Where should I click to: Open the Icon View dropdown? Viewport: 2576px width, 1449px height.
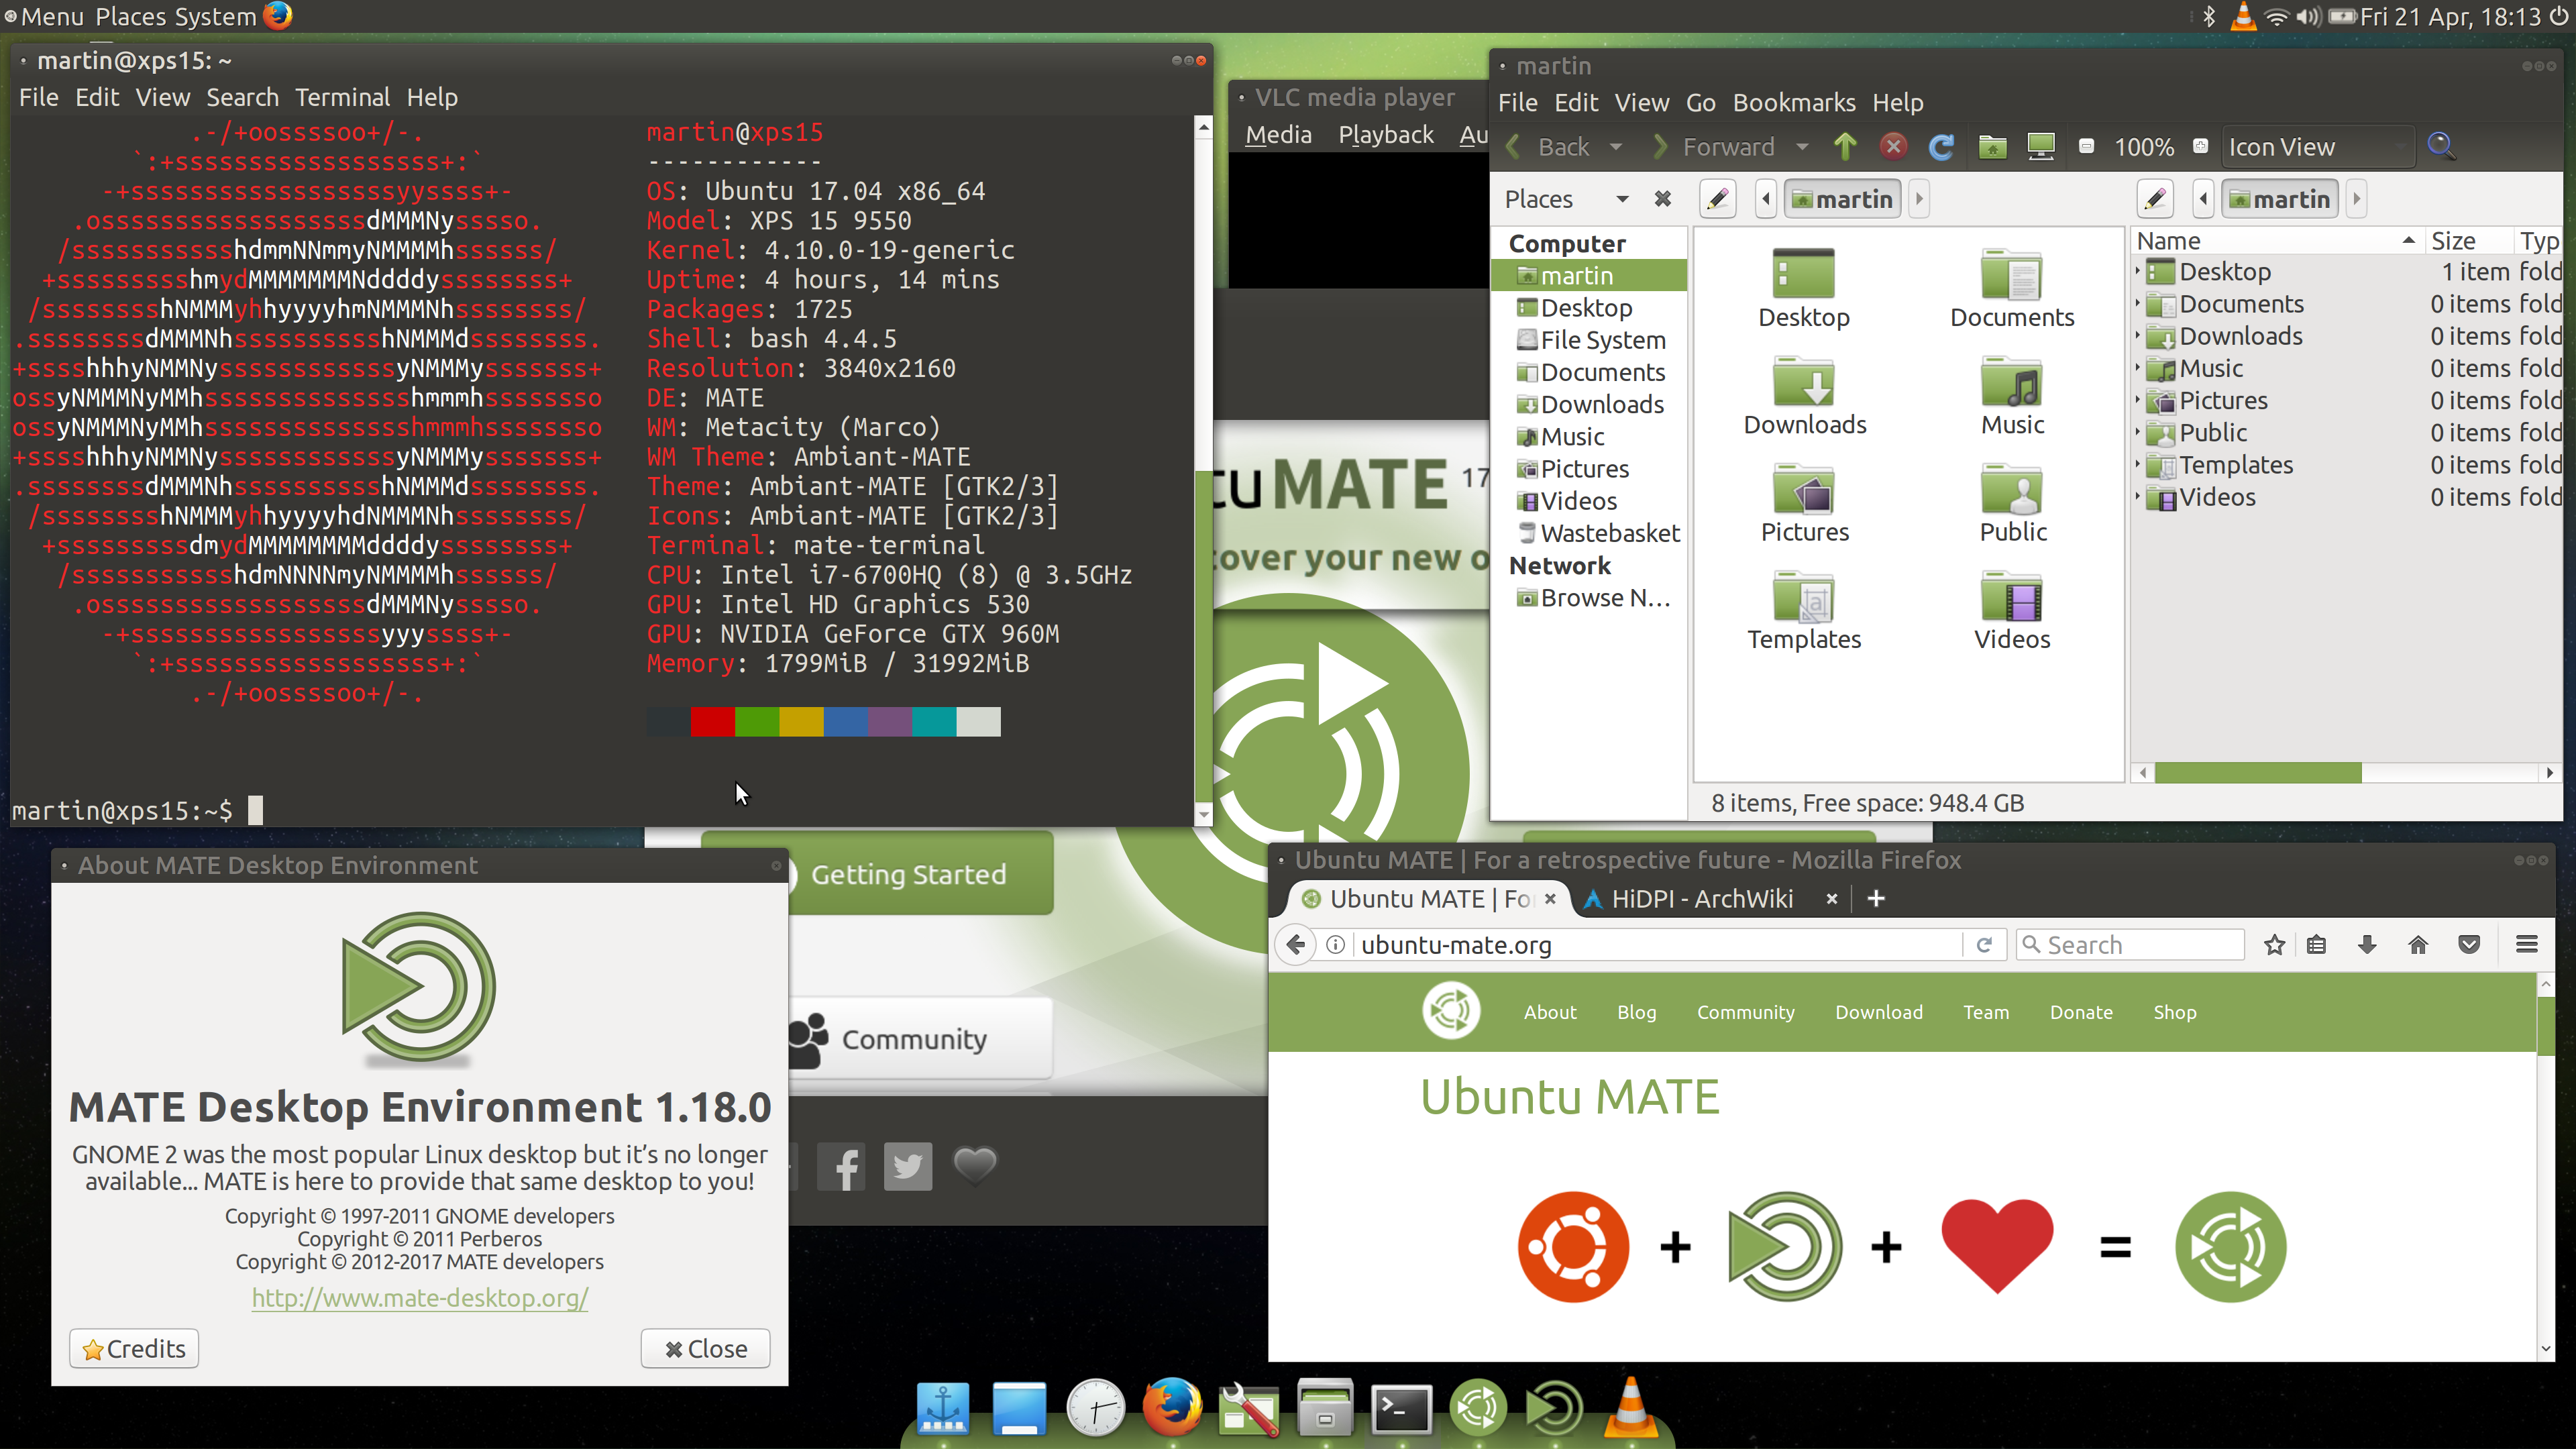tap(2317, 147)
